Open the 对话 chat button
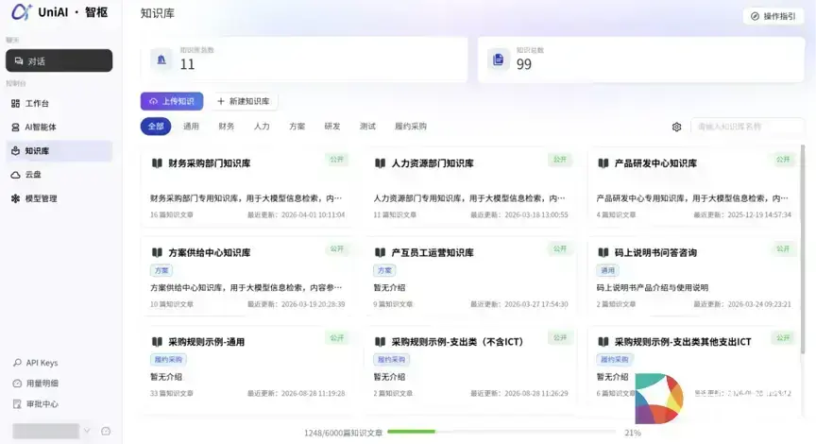The height and width of the screenshot is (444, 816). coord(59,60)
